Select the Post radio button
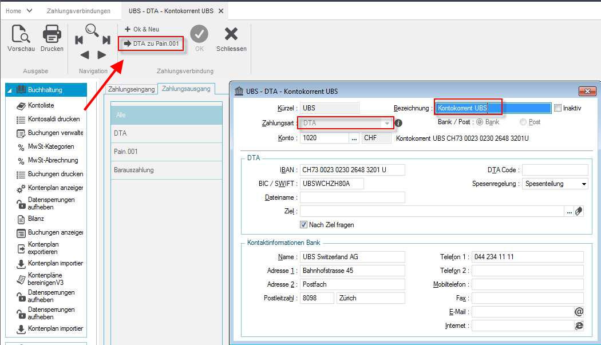This screenshot has height=345, width=601. [523, 122]
